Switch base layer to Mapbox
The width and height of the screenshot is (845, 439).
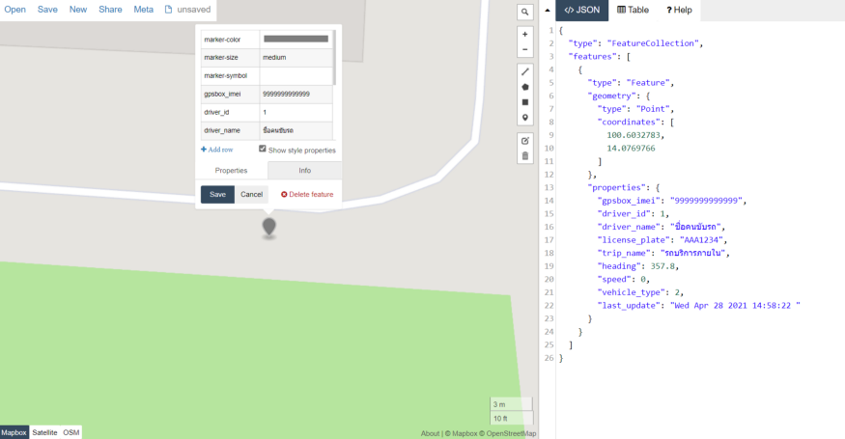14,432
